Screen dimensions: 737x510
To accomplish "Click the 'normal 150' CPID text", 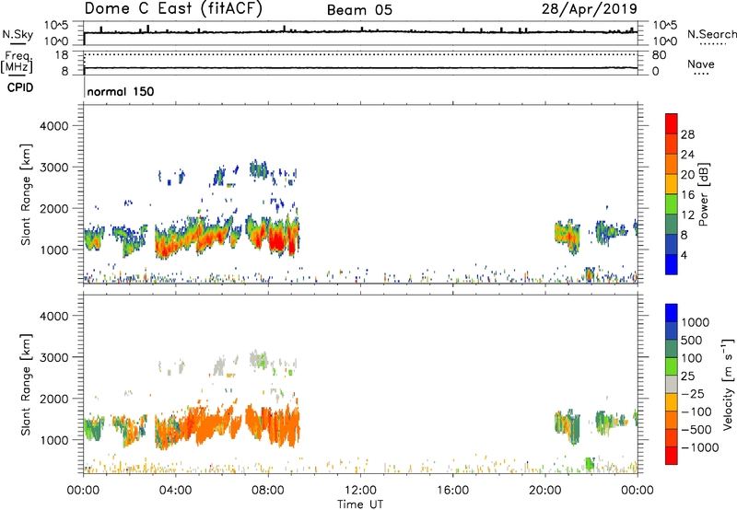I will (x=121, y=91).
